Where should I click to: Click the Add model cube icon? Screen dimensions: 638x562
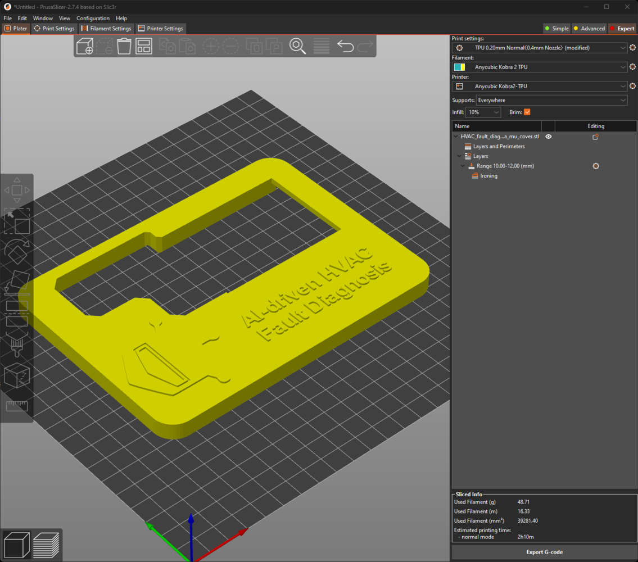(85, 46)
